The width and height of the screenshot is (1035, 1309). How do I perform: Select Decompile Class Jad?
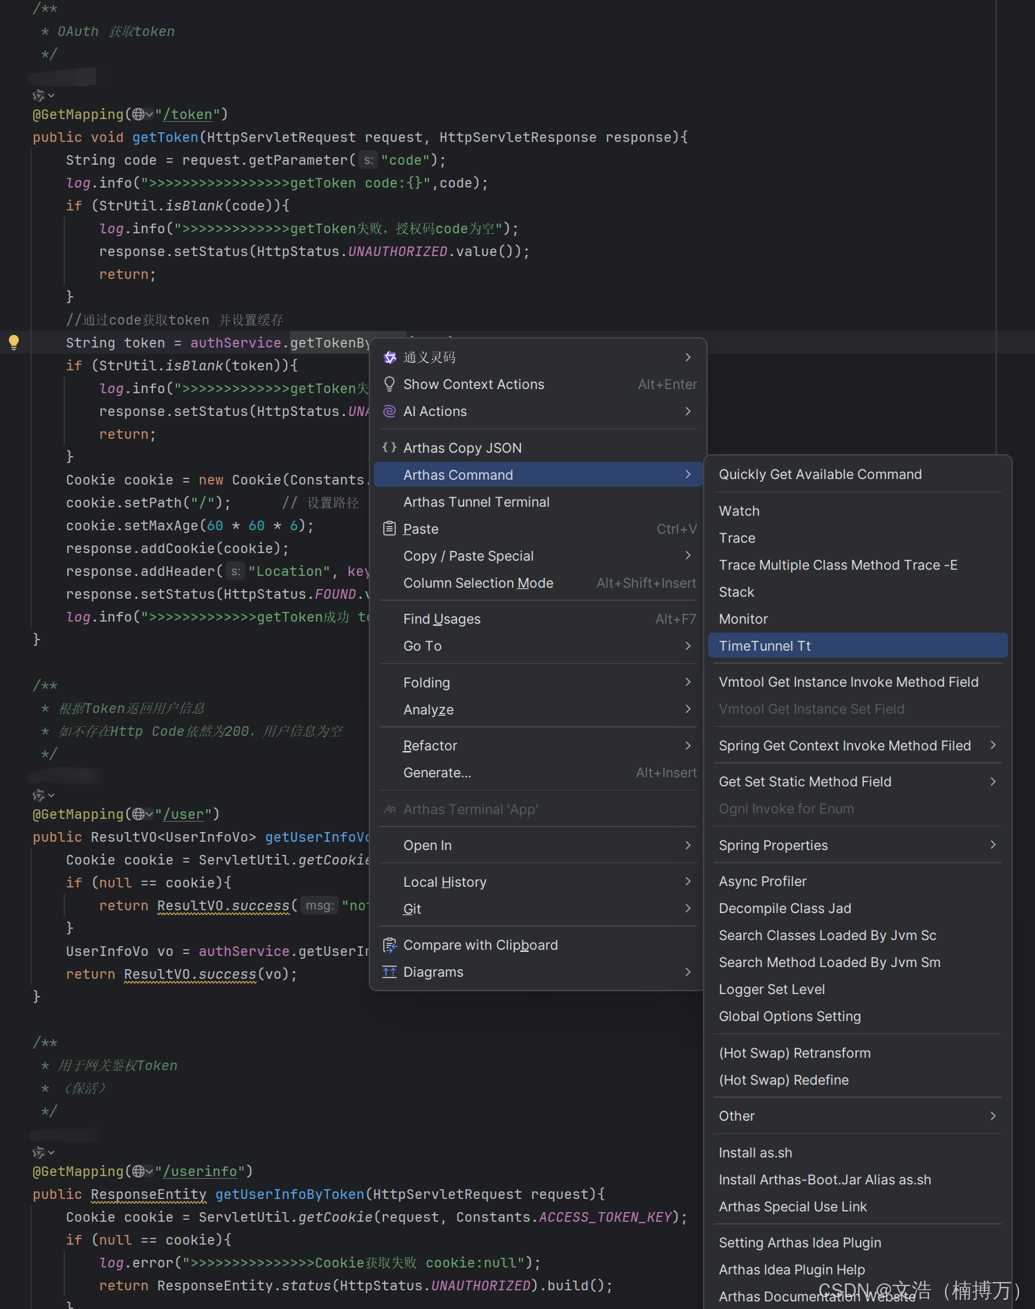(x=858, y=908)
